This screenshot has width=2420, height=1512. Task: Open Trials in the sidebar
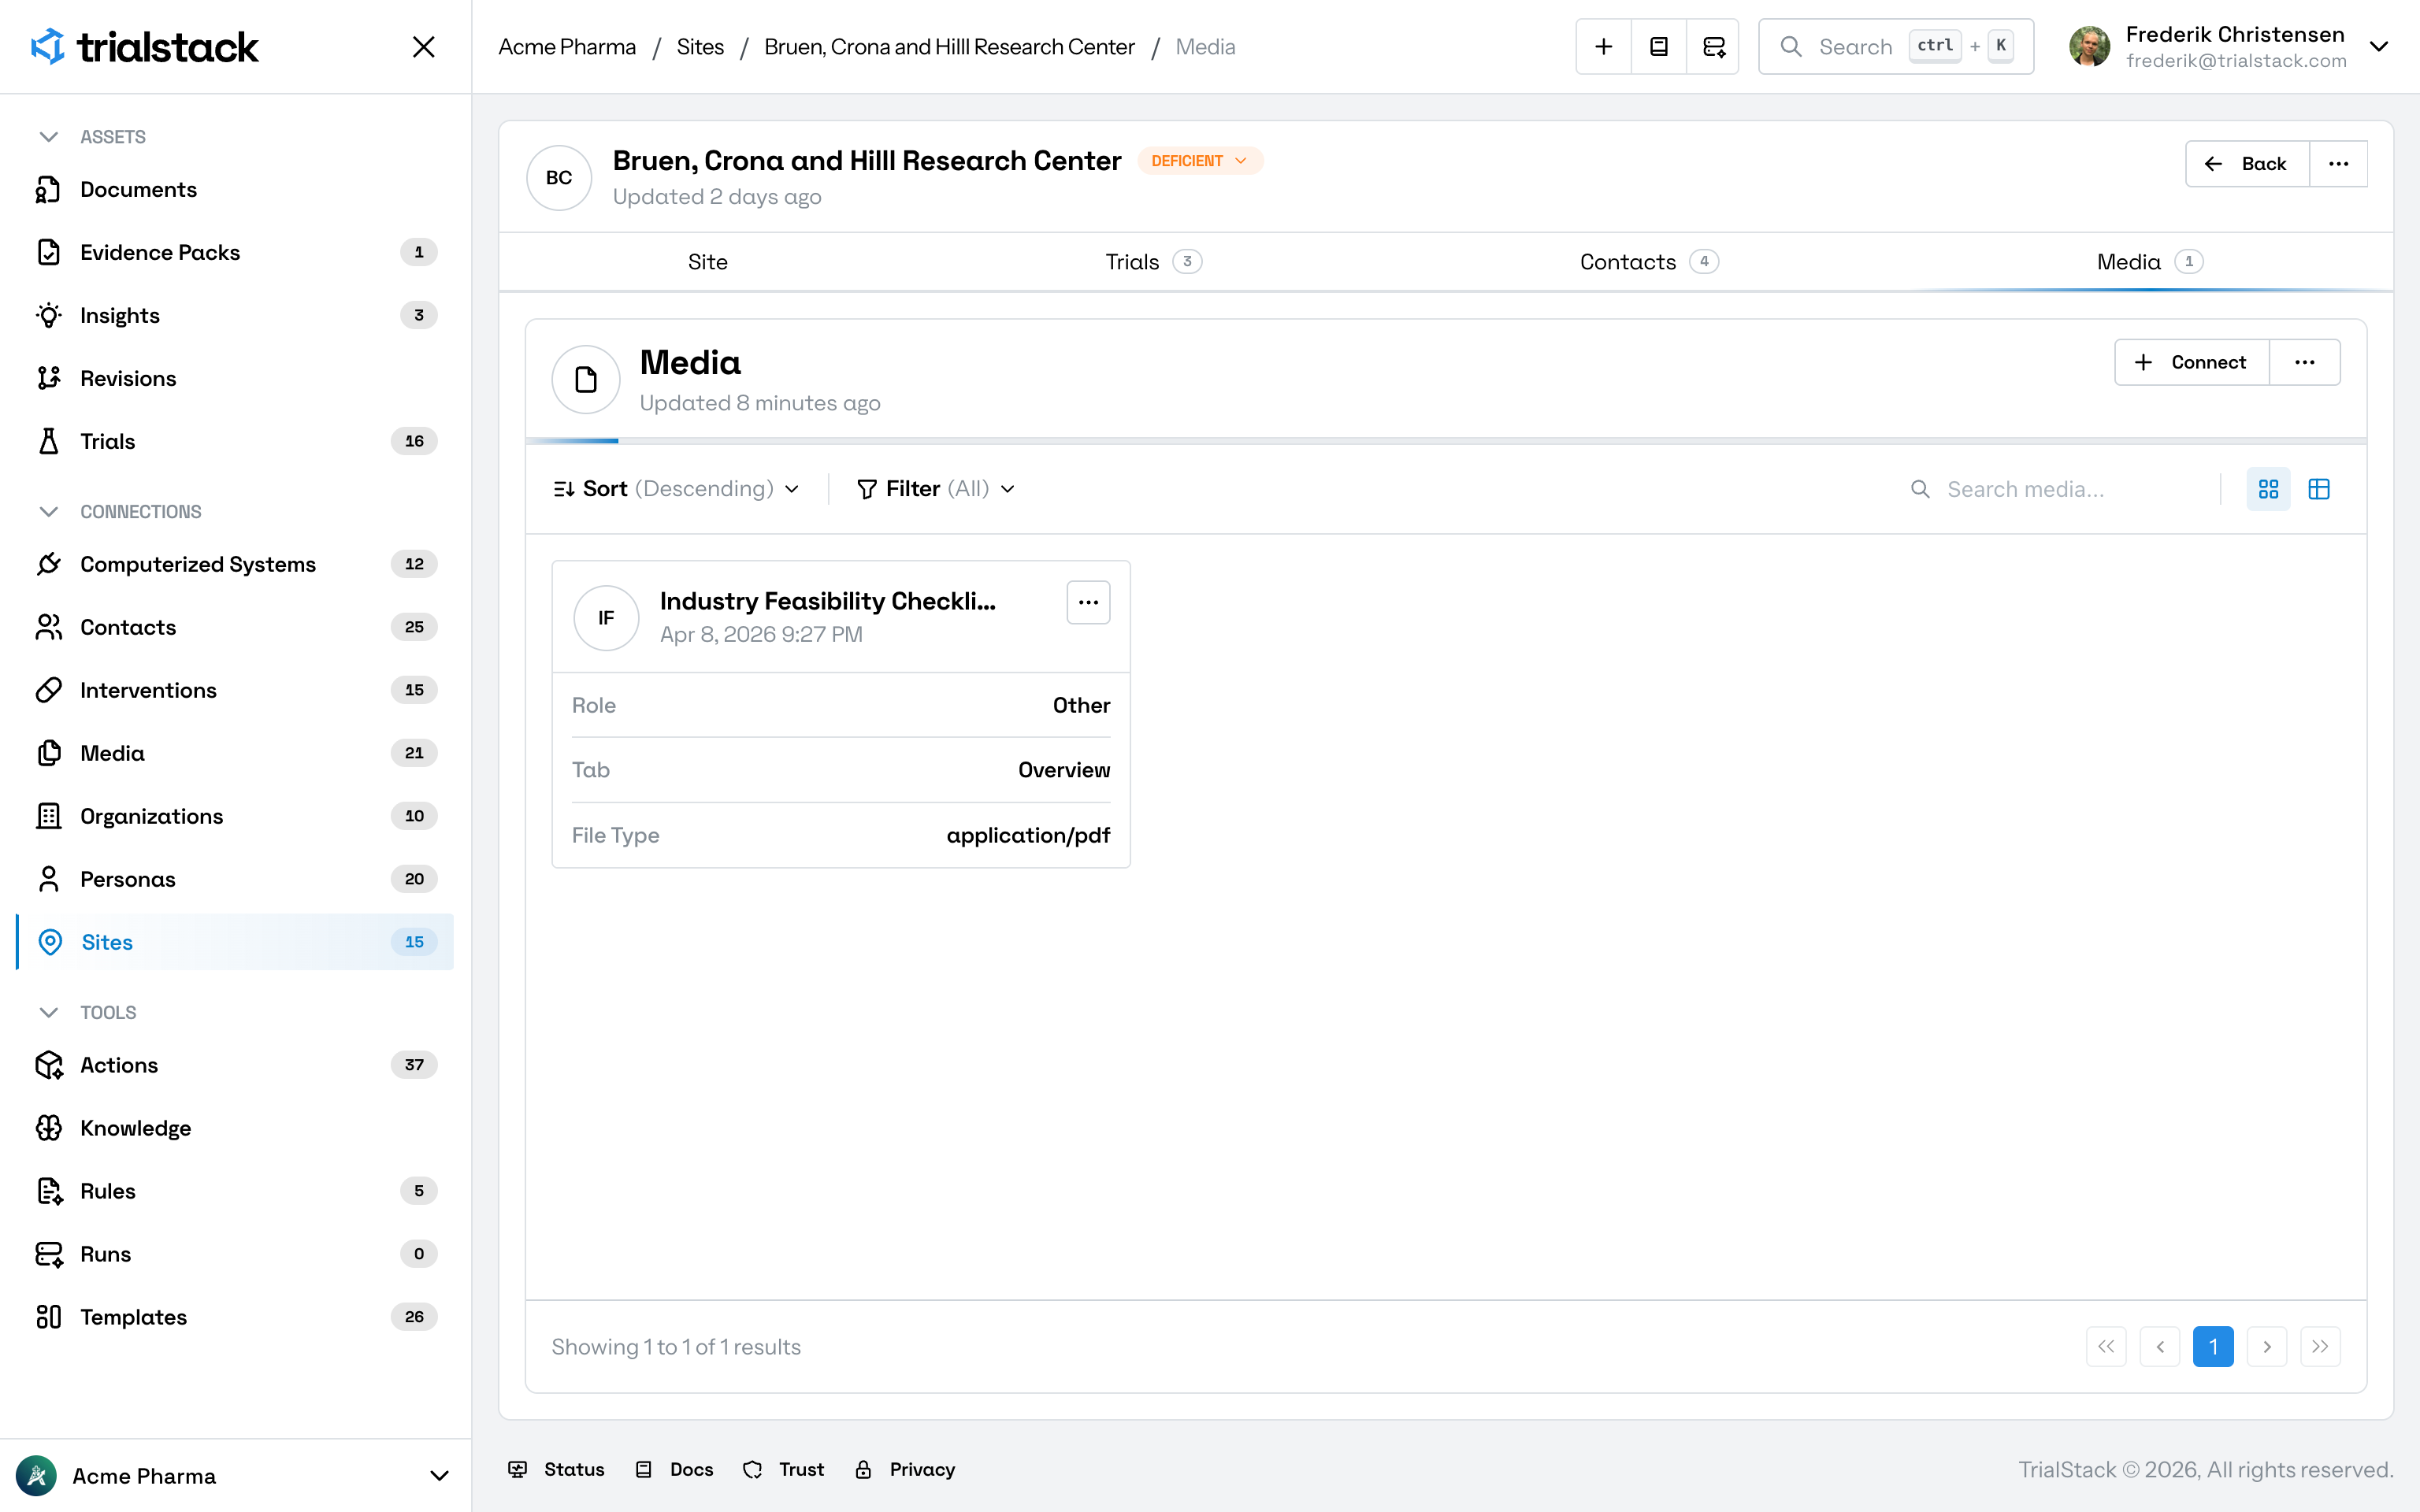(x=235, y=441)
